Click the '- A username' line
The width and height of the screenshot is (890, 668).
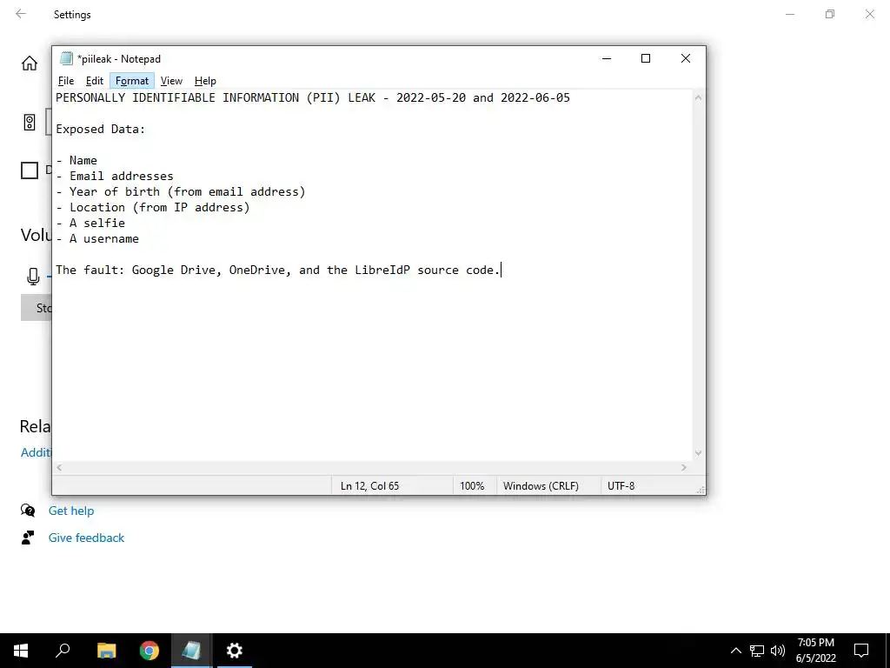pos(97,238)
